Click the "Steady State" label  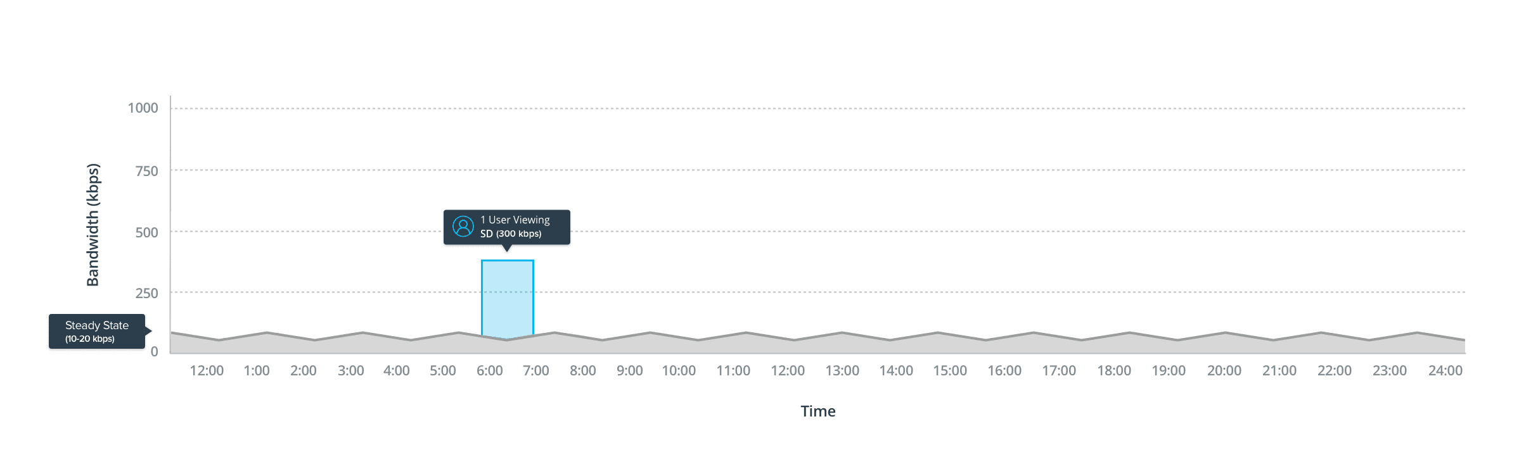click(97, 325)
